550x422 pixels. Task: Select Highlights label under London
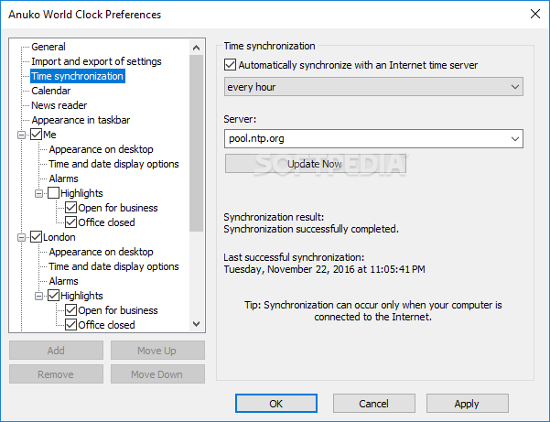(x=81, y=296)
